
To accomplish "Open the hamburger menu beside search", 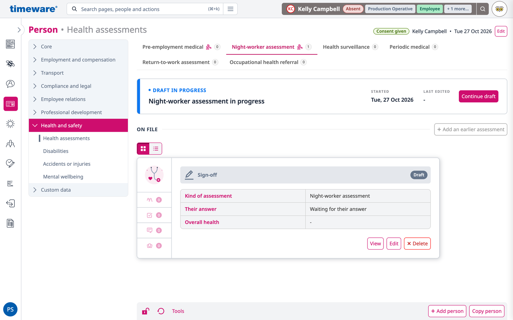I will coord(230,9).
